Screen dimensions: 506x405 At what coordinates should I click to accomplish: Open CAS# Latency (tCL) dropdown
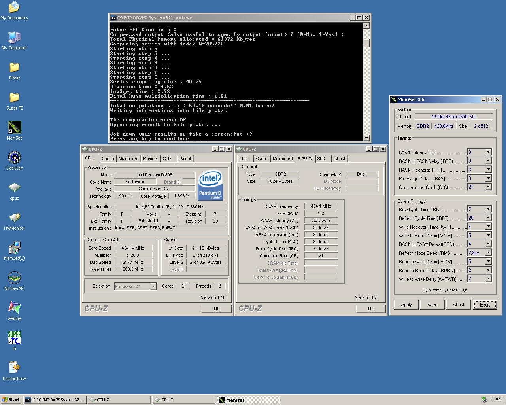click(x=488, y=152)
